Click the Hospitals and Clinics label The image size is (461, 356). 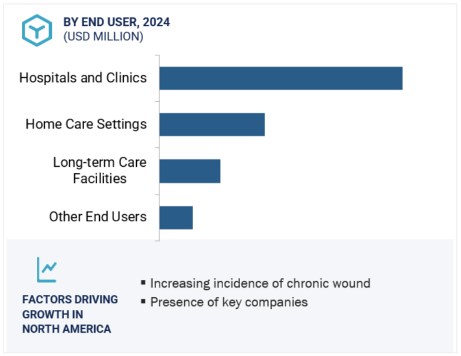coord(83,78)
